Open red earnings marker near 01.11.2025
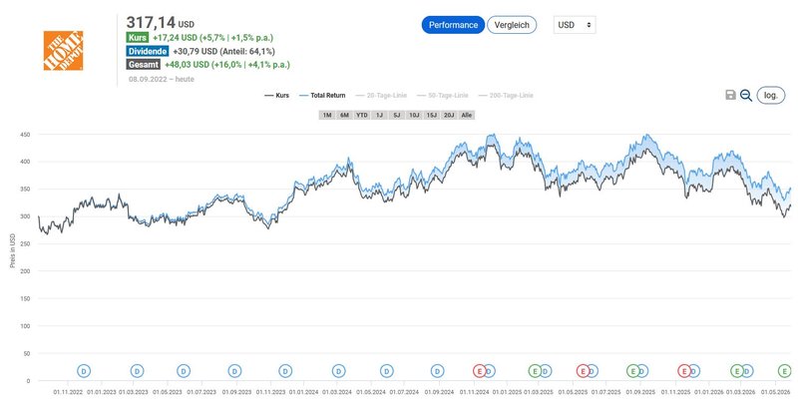This screenshot has height=401, width=798. click(684, 371)
